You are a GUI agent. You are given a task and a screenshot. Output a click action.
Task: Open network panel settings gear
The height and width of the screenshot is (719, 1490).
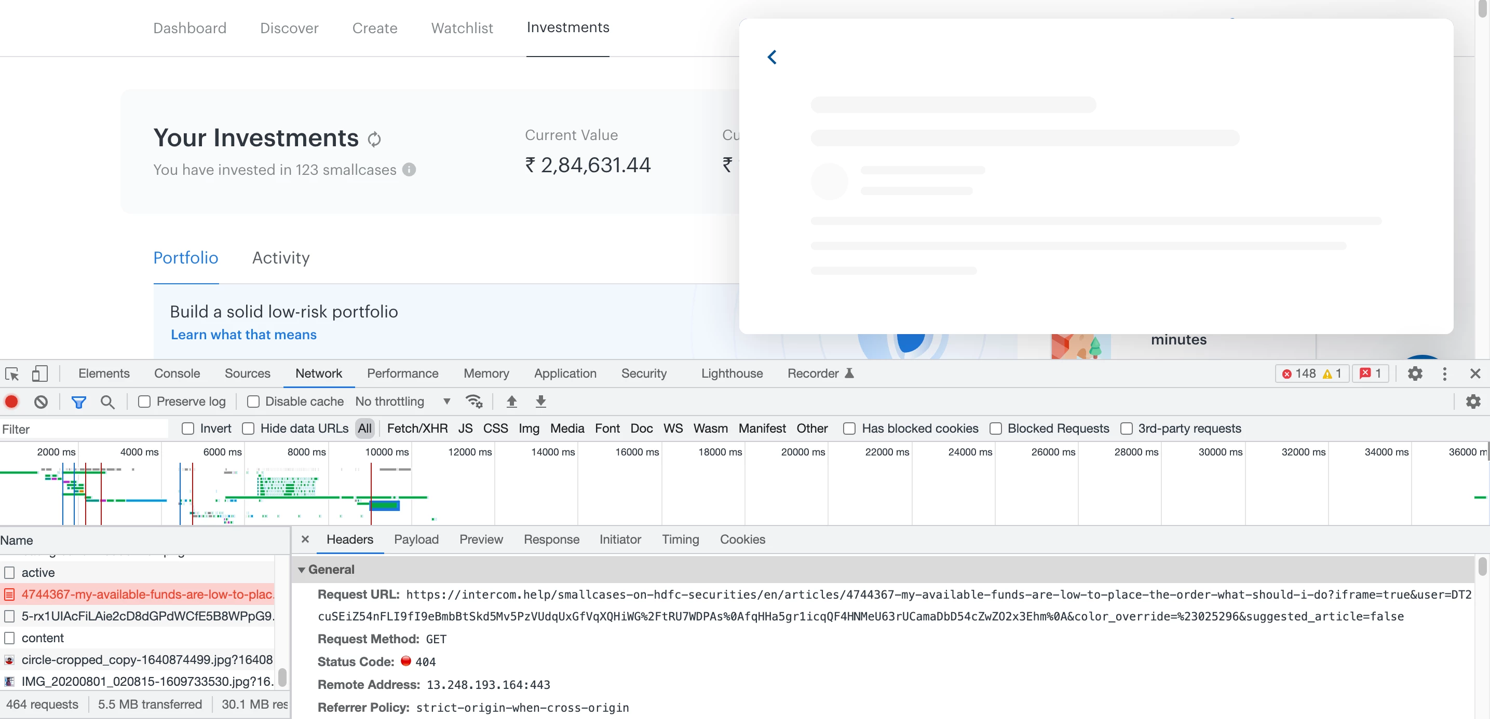tap(1473, 401)
